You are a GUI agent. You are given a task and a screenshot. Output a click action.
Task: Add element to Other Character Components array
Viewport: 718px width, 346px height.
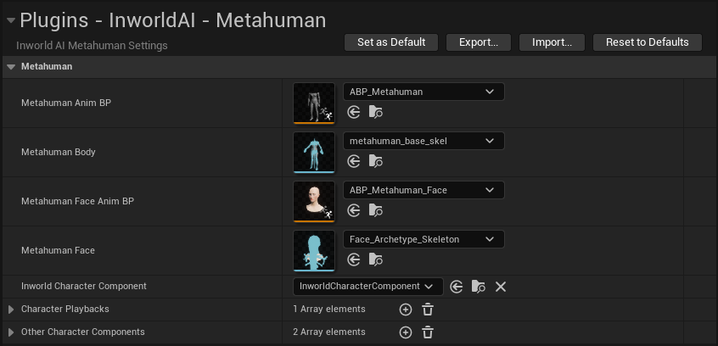pos(405,332)
